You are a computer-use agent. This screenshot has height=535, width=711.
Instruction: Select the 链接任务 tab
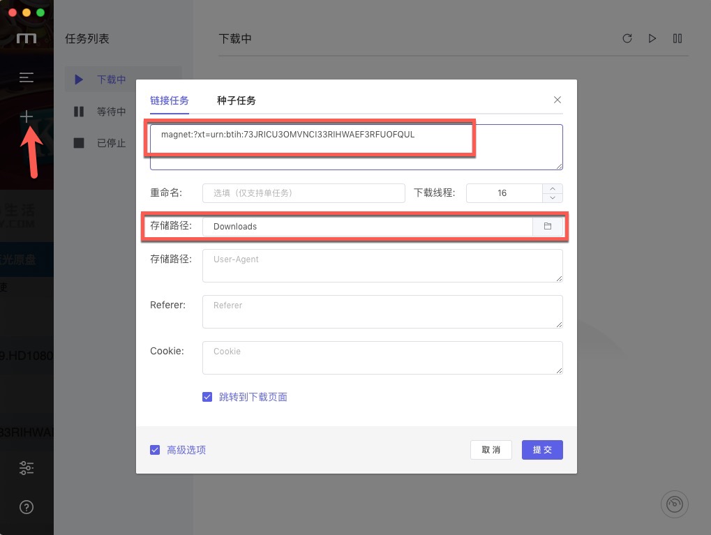pos(170,100)
